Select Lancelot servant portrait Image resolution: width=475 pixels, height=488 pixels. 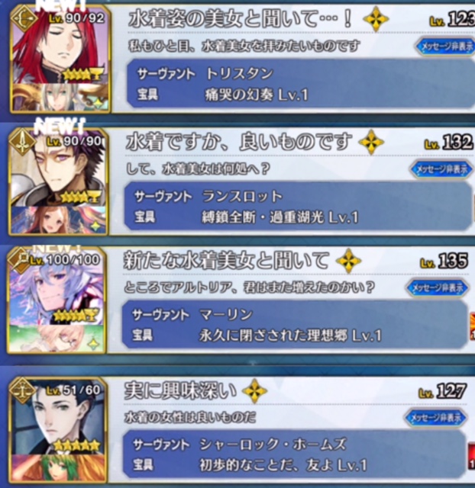[60, 168]
